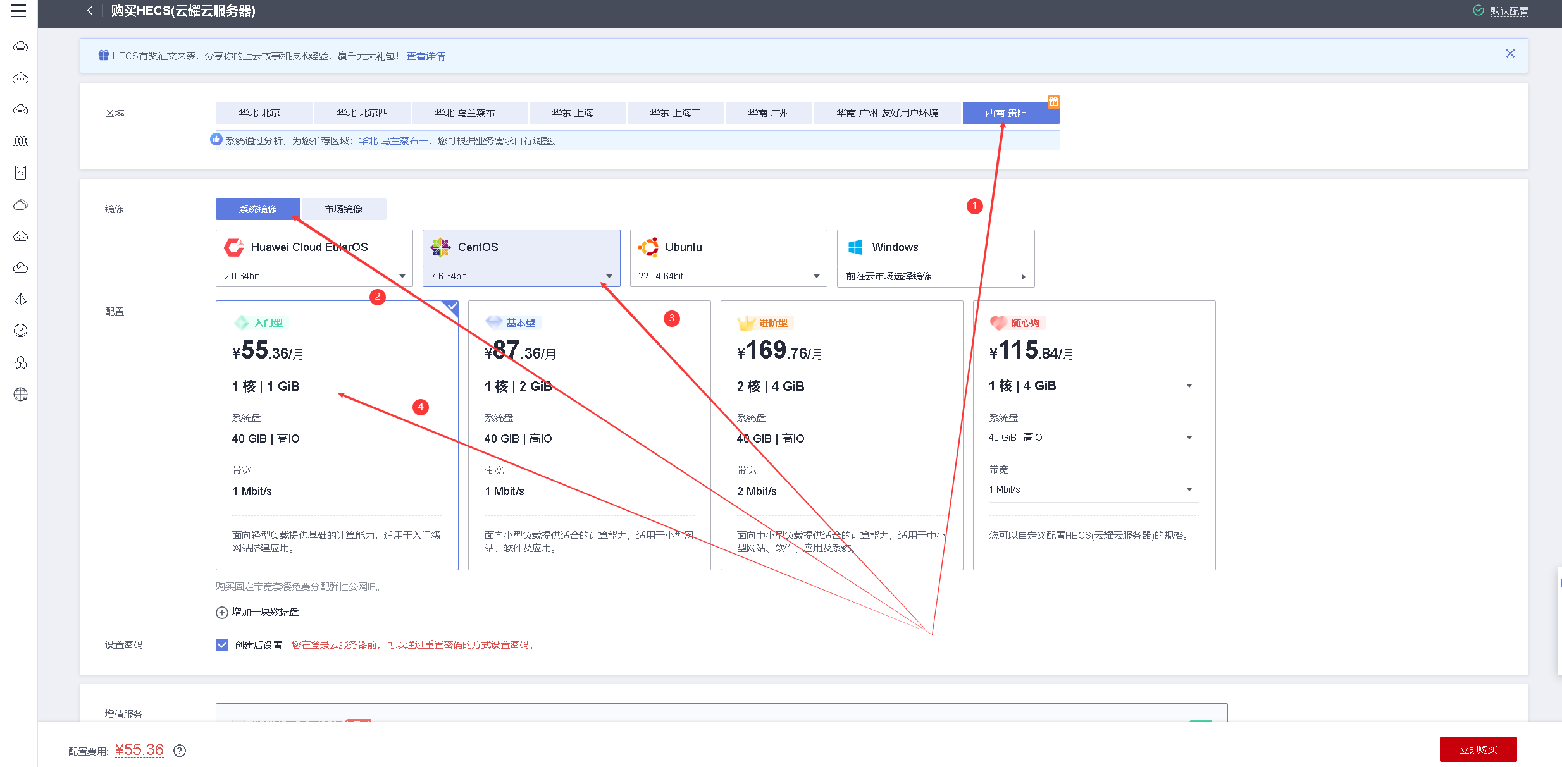Expand CentOS version dropdown
This screenshot has height=767, width=1562.
tap(609, 276)
